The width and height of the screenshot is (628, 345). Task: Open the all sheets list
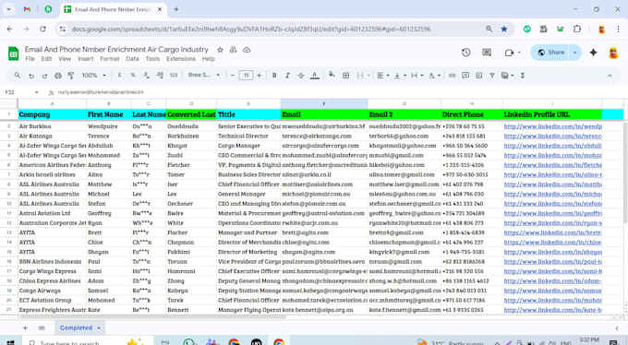point(42,327)
